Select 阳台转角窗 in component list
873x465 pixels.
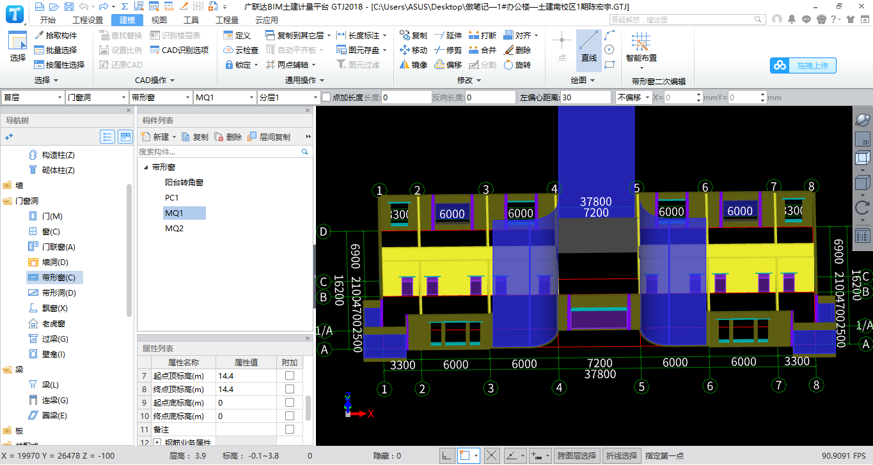pos(184,182)
